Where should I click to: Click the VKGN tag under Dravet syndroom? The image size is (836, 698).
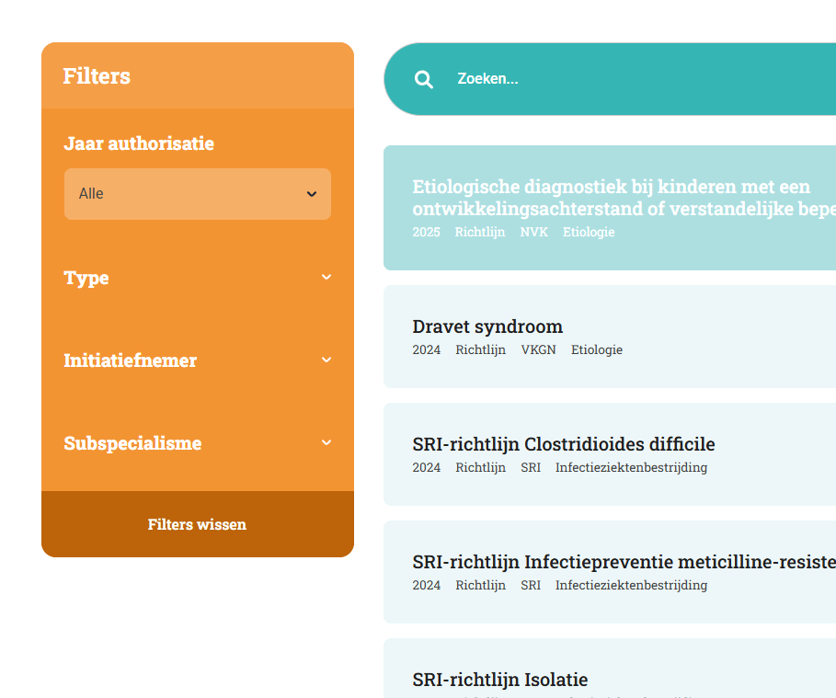[538, 349]
